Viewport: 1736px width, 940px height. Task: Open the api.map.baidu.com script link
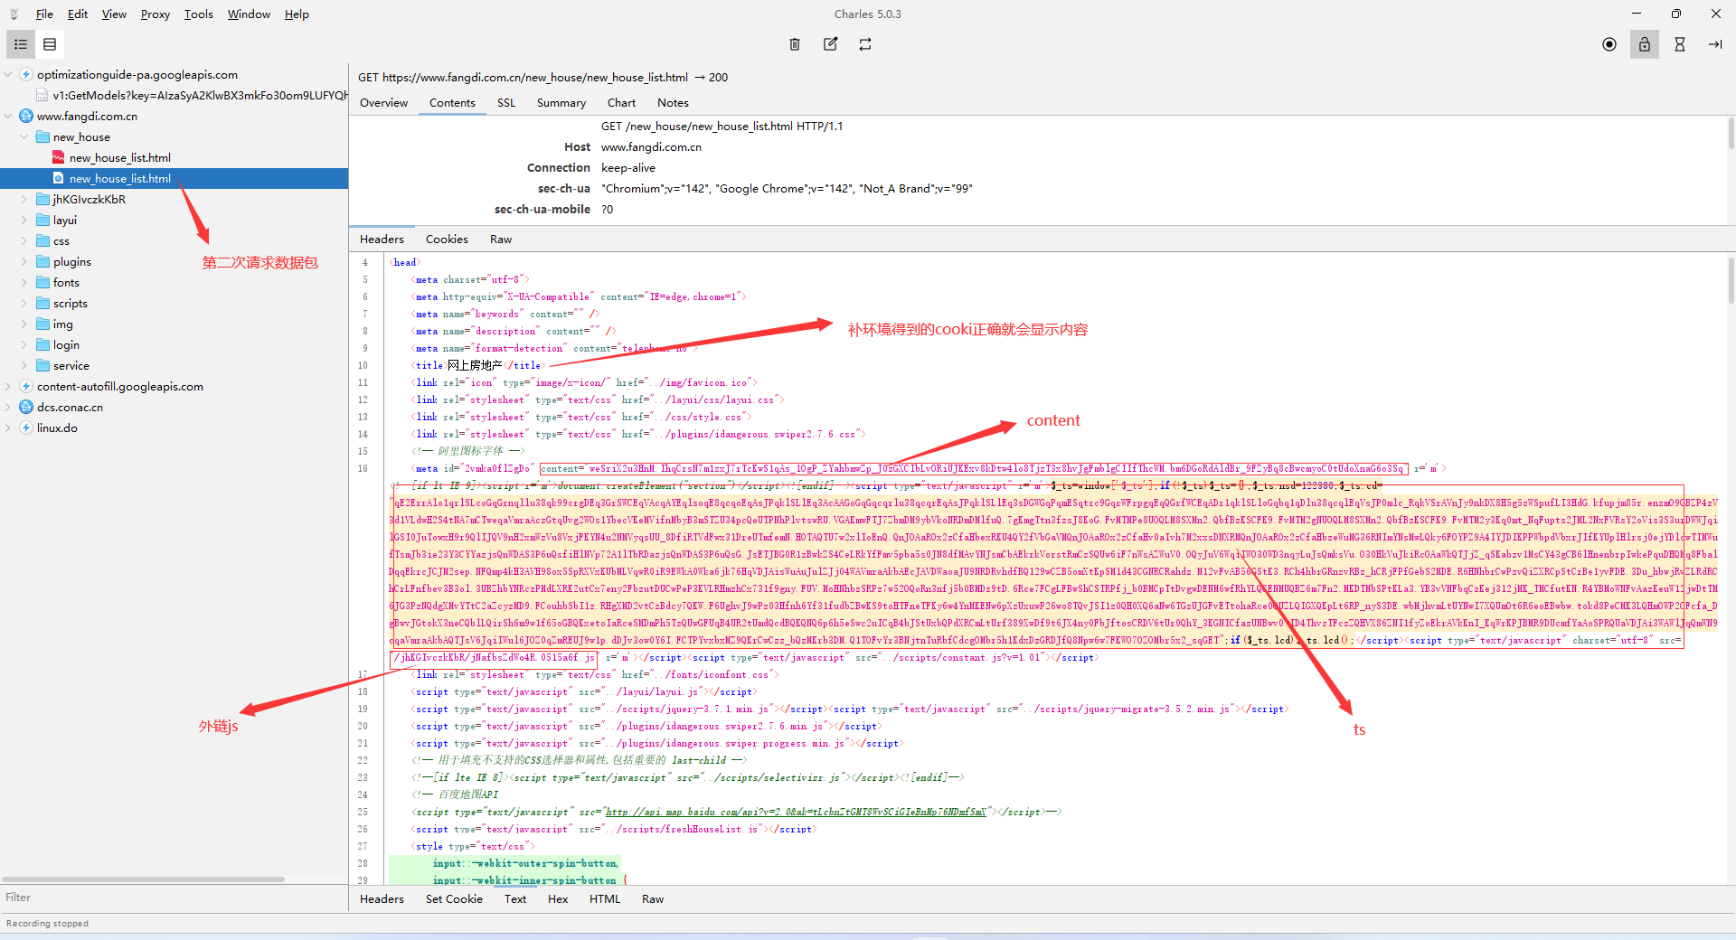point(795,812)
